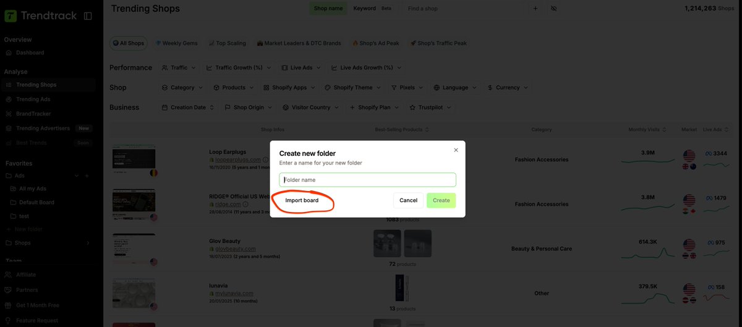Open the Currency filter dropdown
The image size is (742, 327).
tap(508, 88)
